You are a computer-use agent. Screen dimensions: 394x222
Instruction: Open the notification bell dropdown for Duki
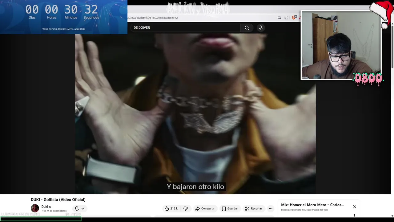tap(79, 208)
